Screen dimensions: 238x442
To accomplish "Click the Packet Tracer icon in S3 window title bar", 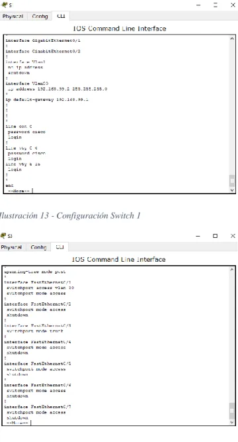I will pos(3,235).
